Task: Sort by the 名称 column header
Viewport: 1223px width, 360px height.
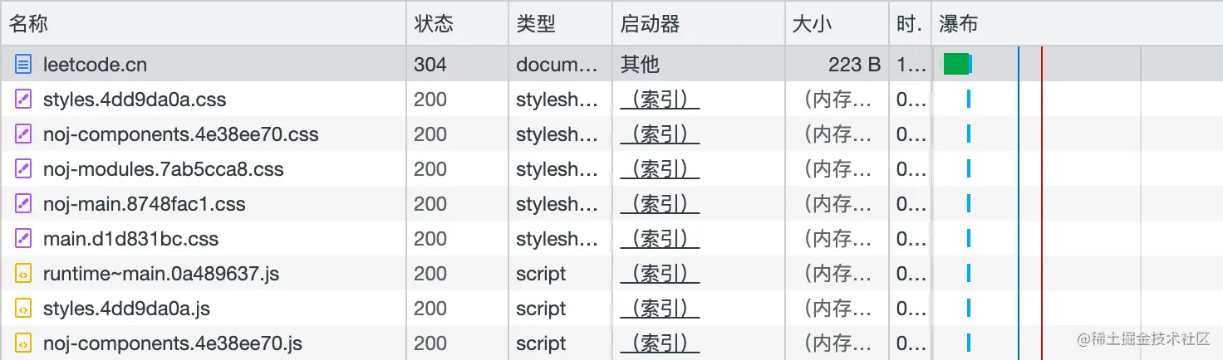Action: point(204,23)
